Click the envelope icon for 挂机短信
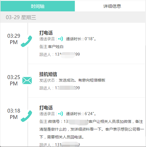This screenshot has height=147, width=146. [27, 80]
